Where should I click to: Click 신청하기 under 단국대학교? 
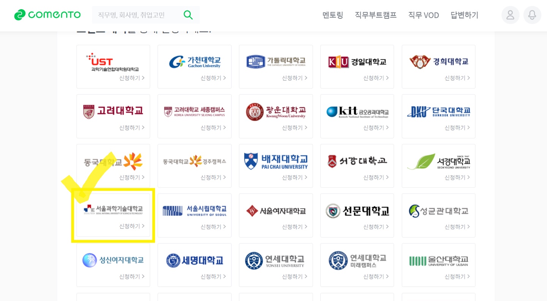pos(457,128)
